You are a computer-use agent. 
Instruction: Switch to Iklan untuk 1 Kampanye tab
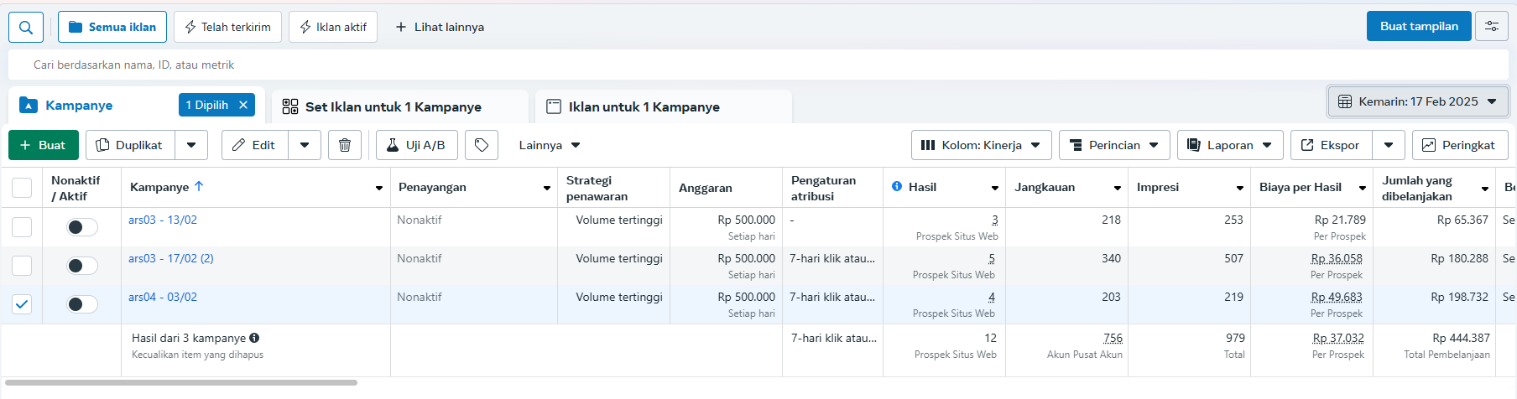pos(644,106)
